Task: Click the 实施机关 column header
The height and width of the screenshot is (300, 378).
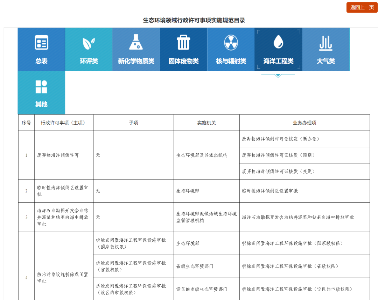Action: 206,123
